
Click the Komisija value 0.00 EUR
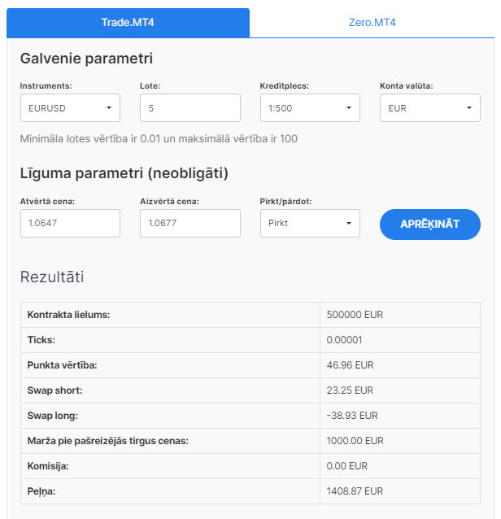(346, 466)
